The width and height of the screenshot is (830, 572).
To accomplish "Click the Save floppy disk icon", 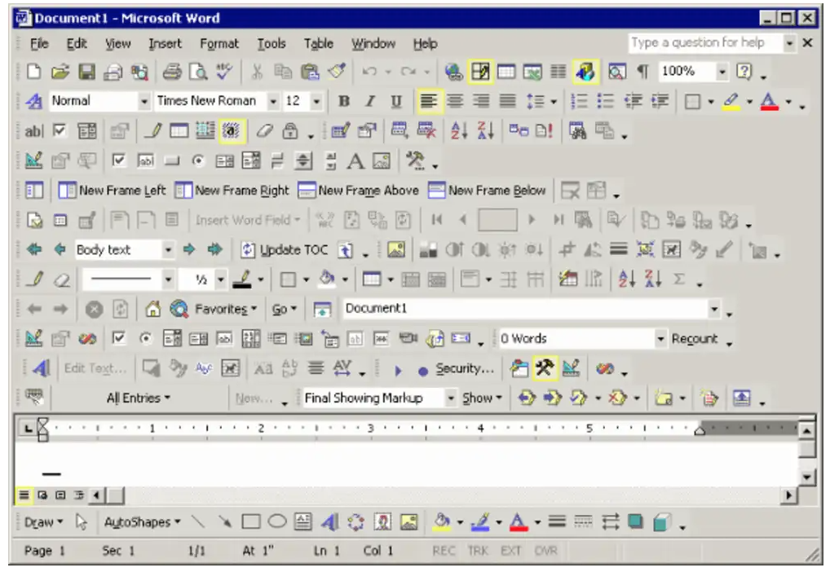I will (x=87, y=72).
